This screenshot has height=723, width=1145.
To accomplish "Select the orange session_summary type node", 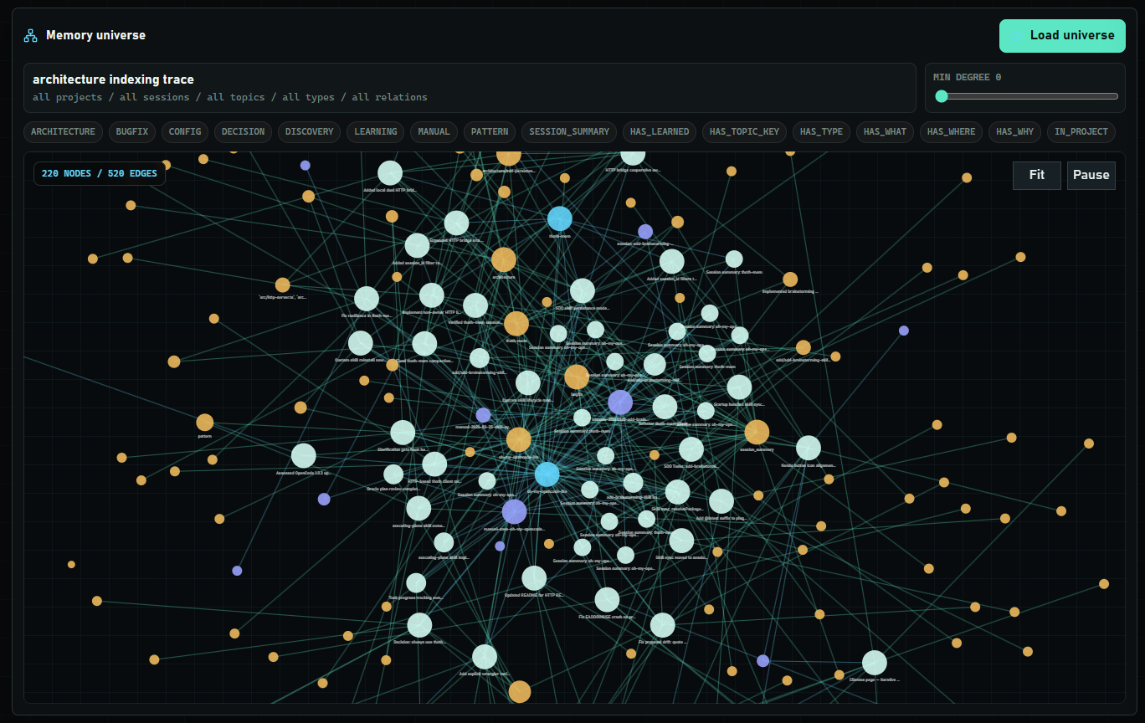I will (757, 433).
